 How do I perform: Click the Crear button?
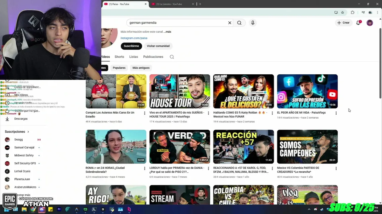click(343, 23)
